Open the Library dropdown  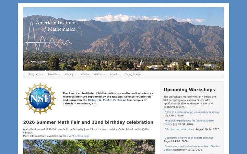[x=70, y=74]
